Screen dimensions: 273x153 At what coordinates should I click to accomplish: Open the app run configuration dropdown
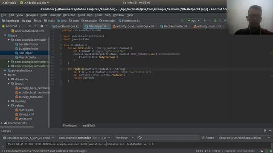[193, 21]
